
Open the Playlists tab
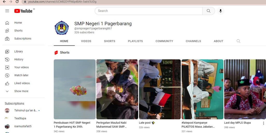click(x=135, y=41)
